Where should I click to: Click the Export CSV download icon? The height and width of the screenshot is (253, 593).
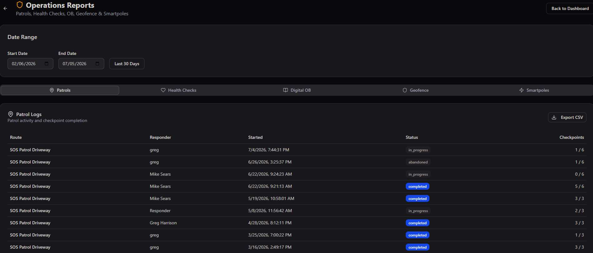pos(554,117)
